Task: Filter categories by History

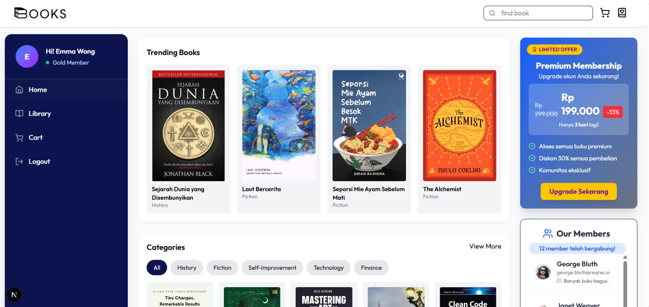Action: click(187, 268)
